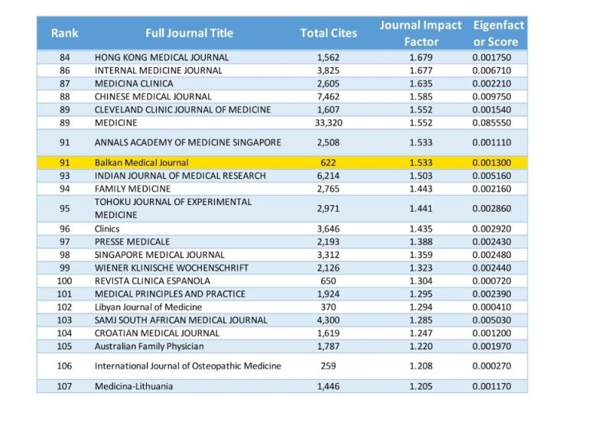Select ANNALS ACADEMY OF MEDICINE SINGAPORE title
The image size is (612, 432).
187,142
